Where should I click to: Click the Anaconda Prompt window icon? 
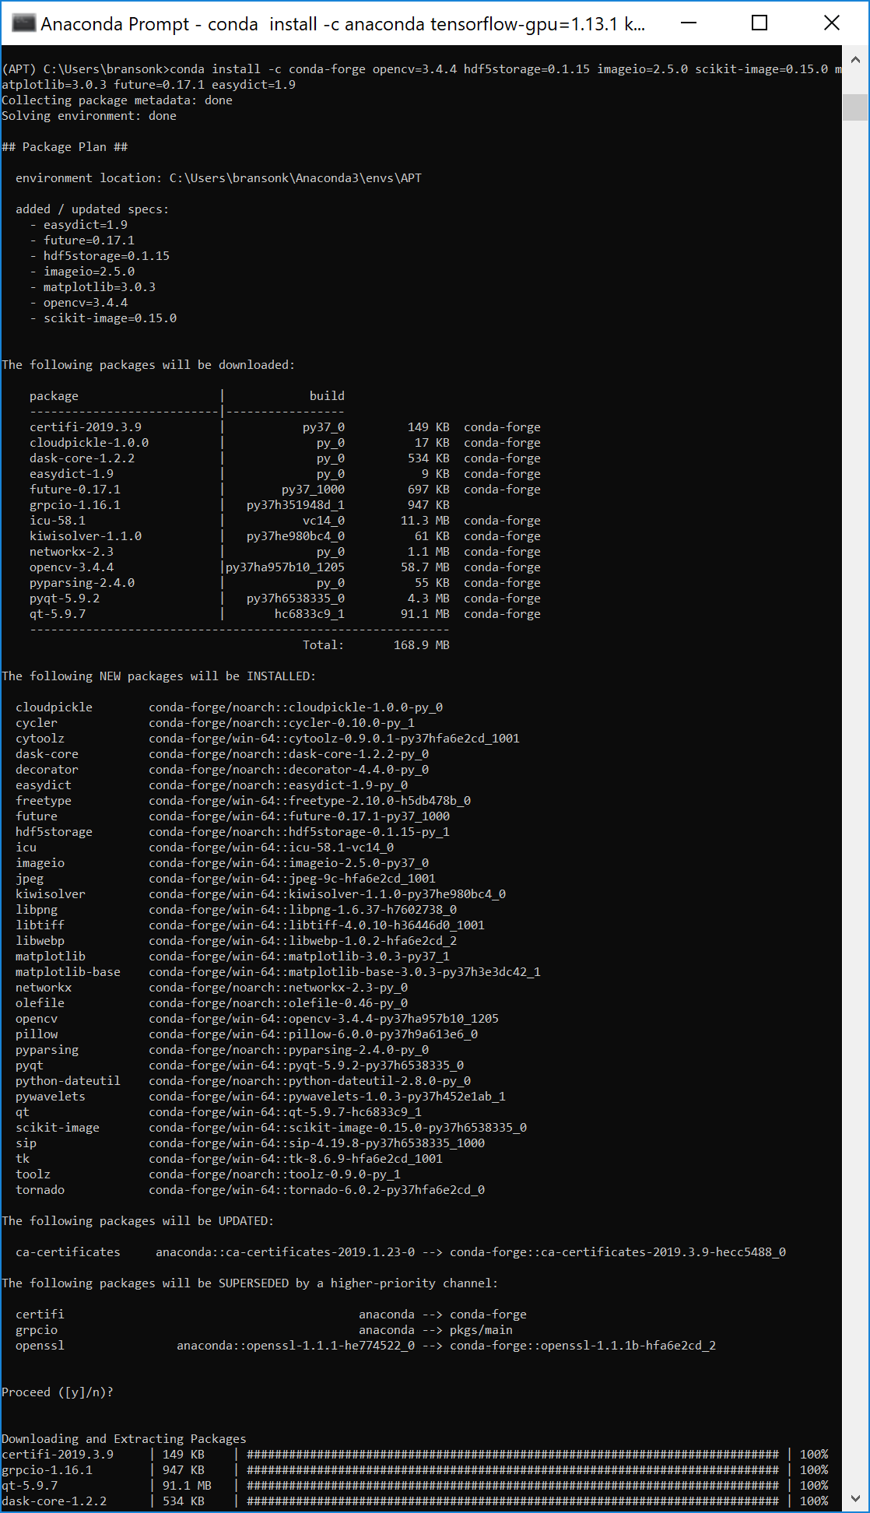[x=24, y=23]
